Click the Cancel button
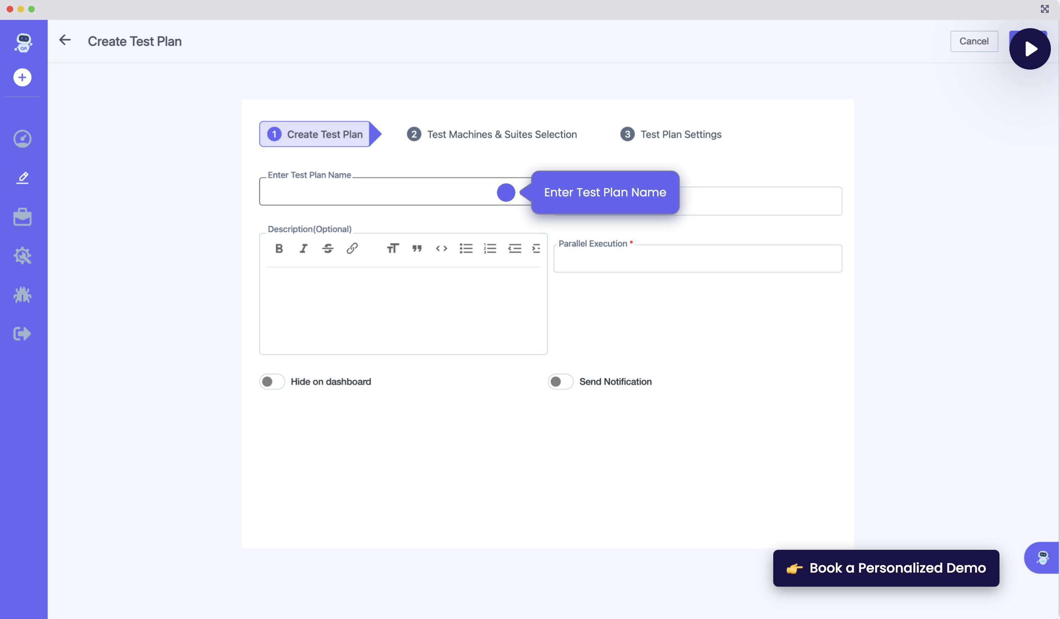This screenshot has height=619, width=1060. point(973,41)
